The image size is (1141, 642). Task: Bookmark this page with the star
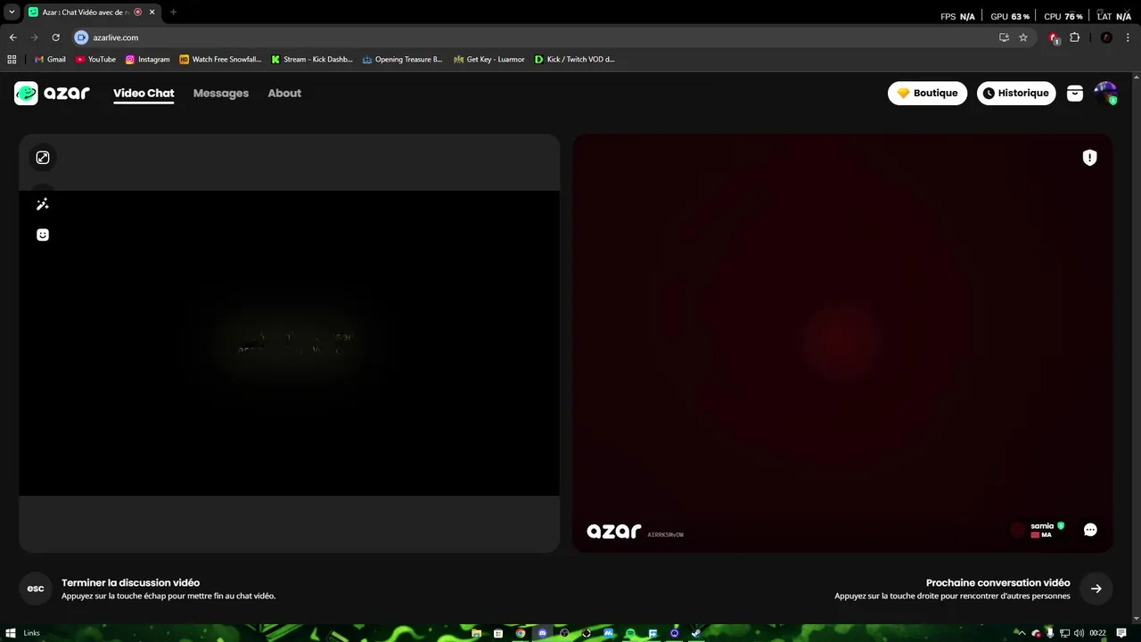[x=1023, y=37]
